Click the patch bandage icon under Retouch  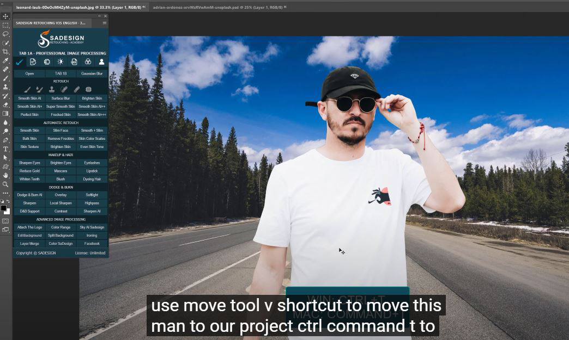coord(64,89)
